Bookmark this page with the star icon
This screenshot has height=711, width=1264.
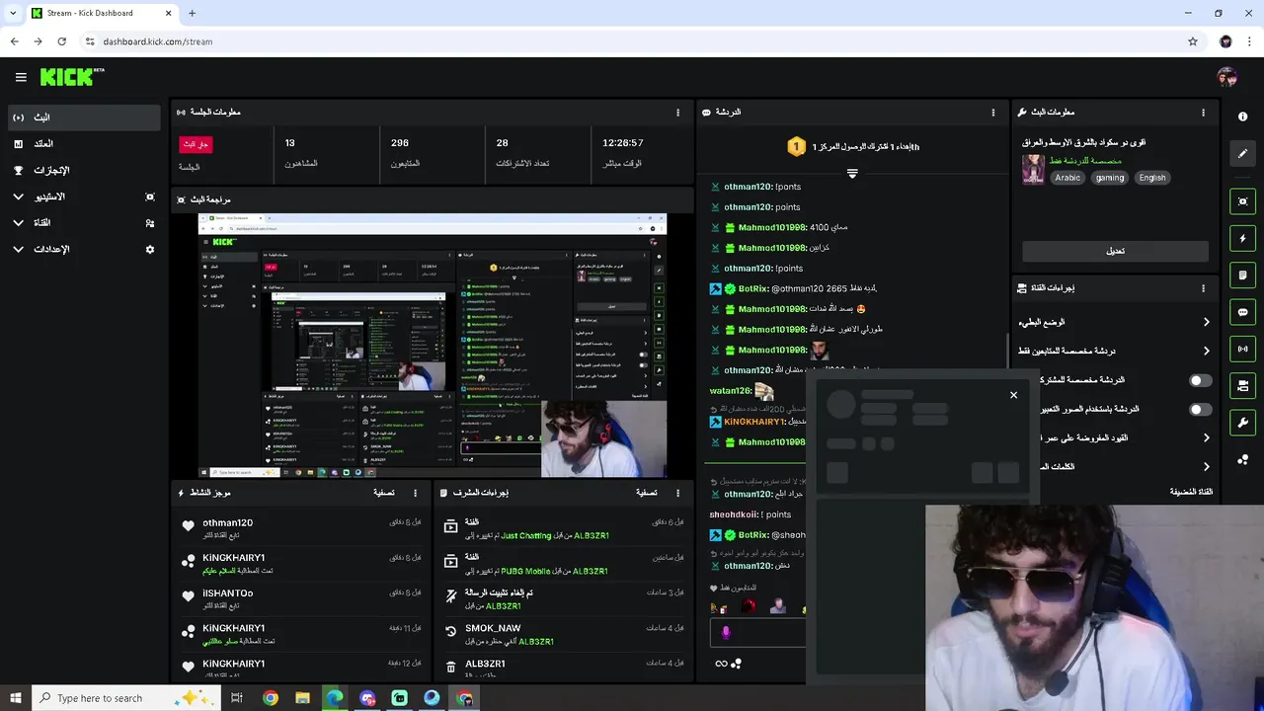pyautogui.click(x=1193, y=41)
